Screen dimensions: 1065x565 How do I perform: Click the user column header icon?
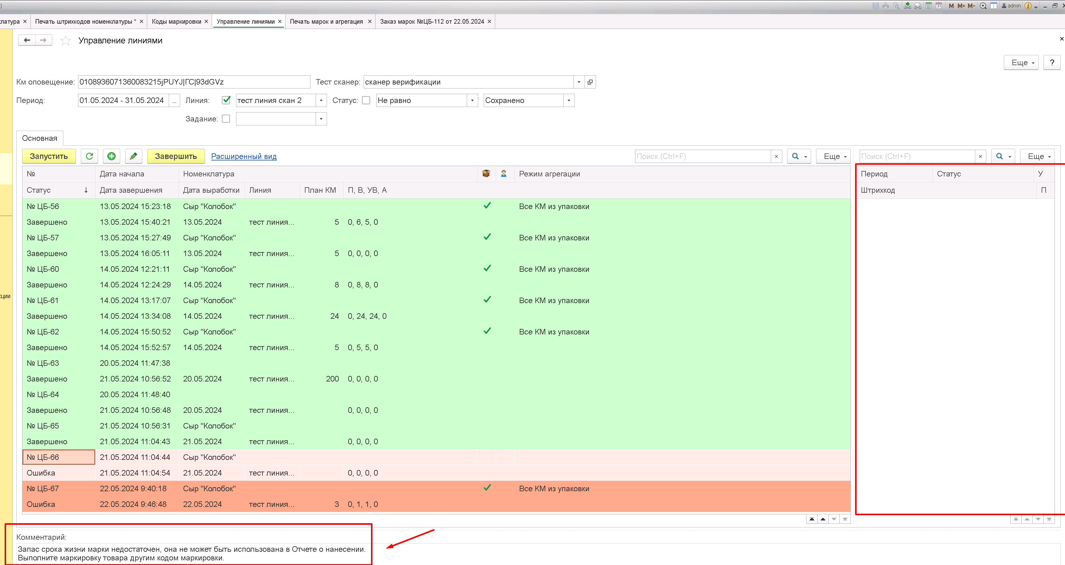(503, 174)
